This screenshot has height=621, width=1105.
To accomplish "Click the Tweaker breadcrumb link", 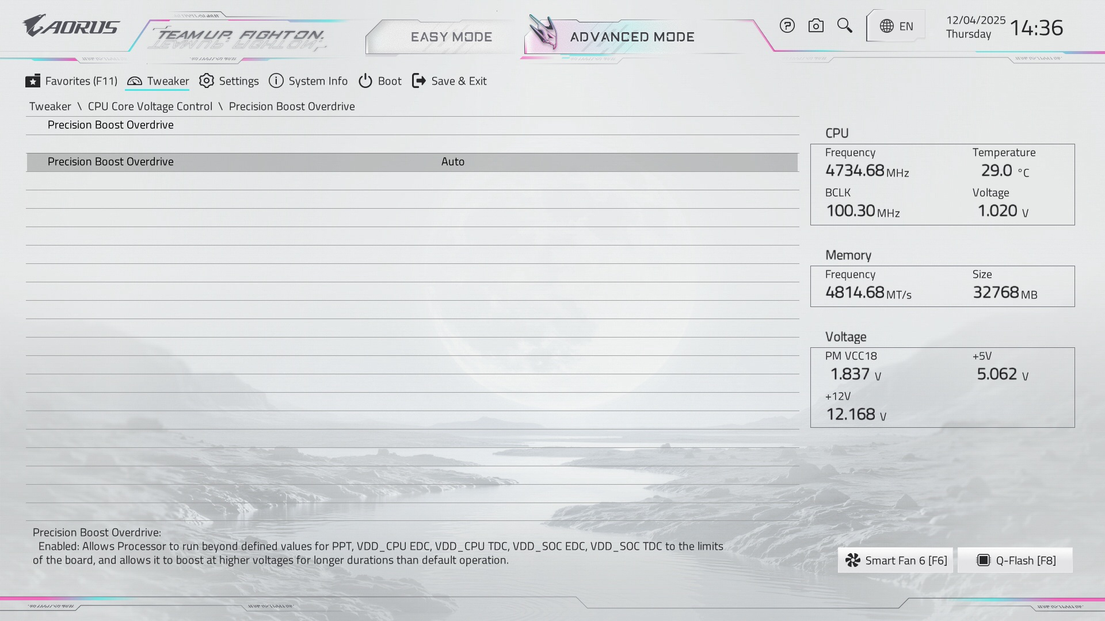I will [50, 106].
